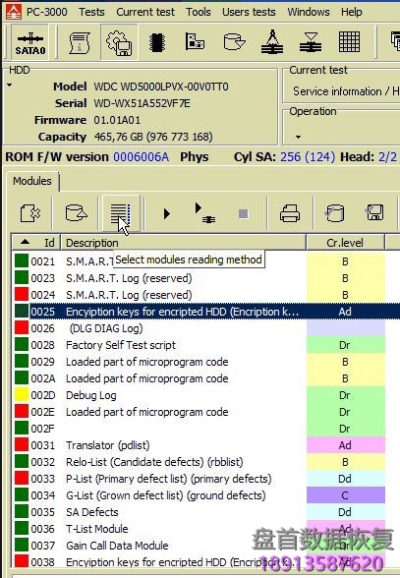Open the Tests menu

tap(91, 12)
